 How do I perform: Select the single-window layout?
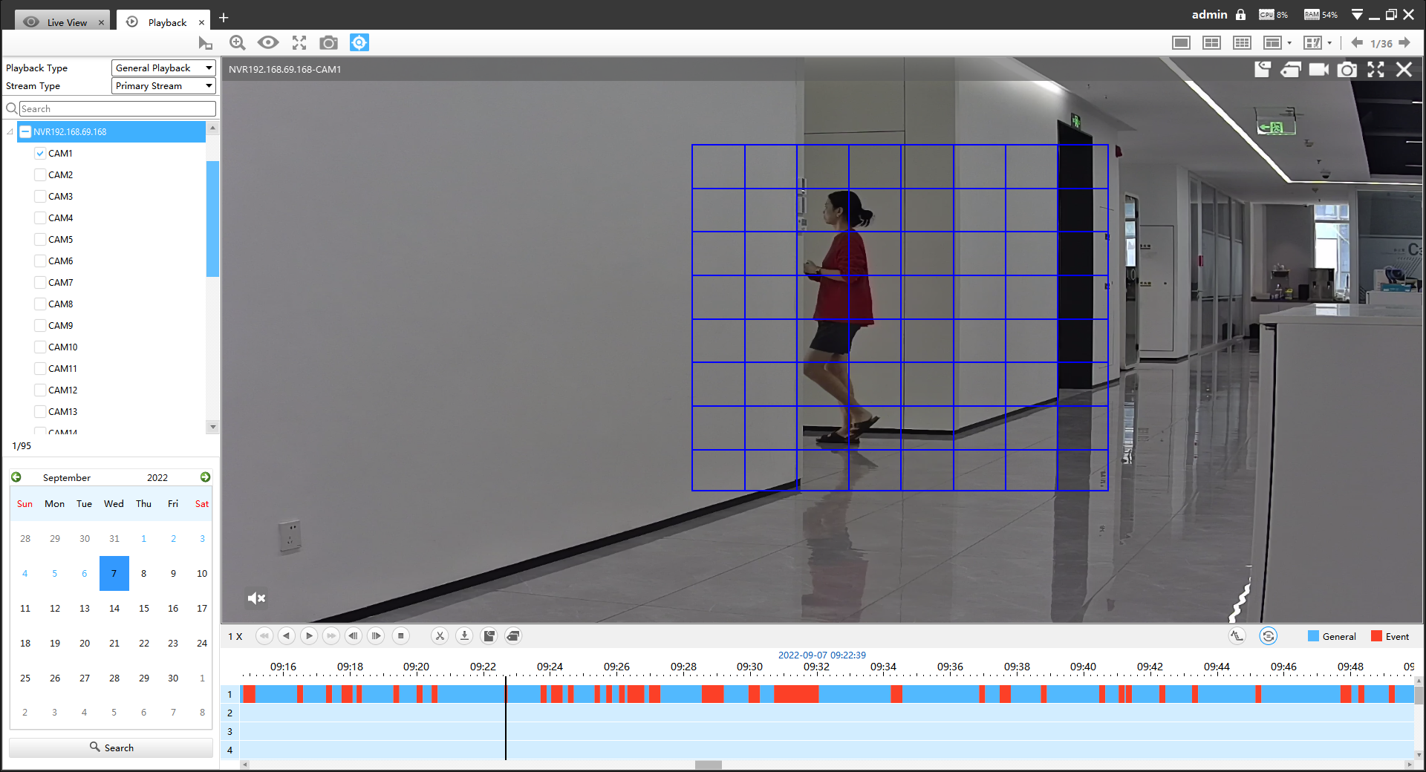pyautogui.click(x=1181, y=43)
